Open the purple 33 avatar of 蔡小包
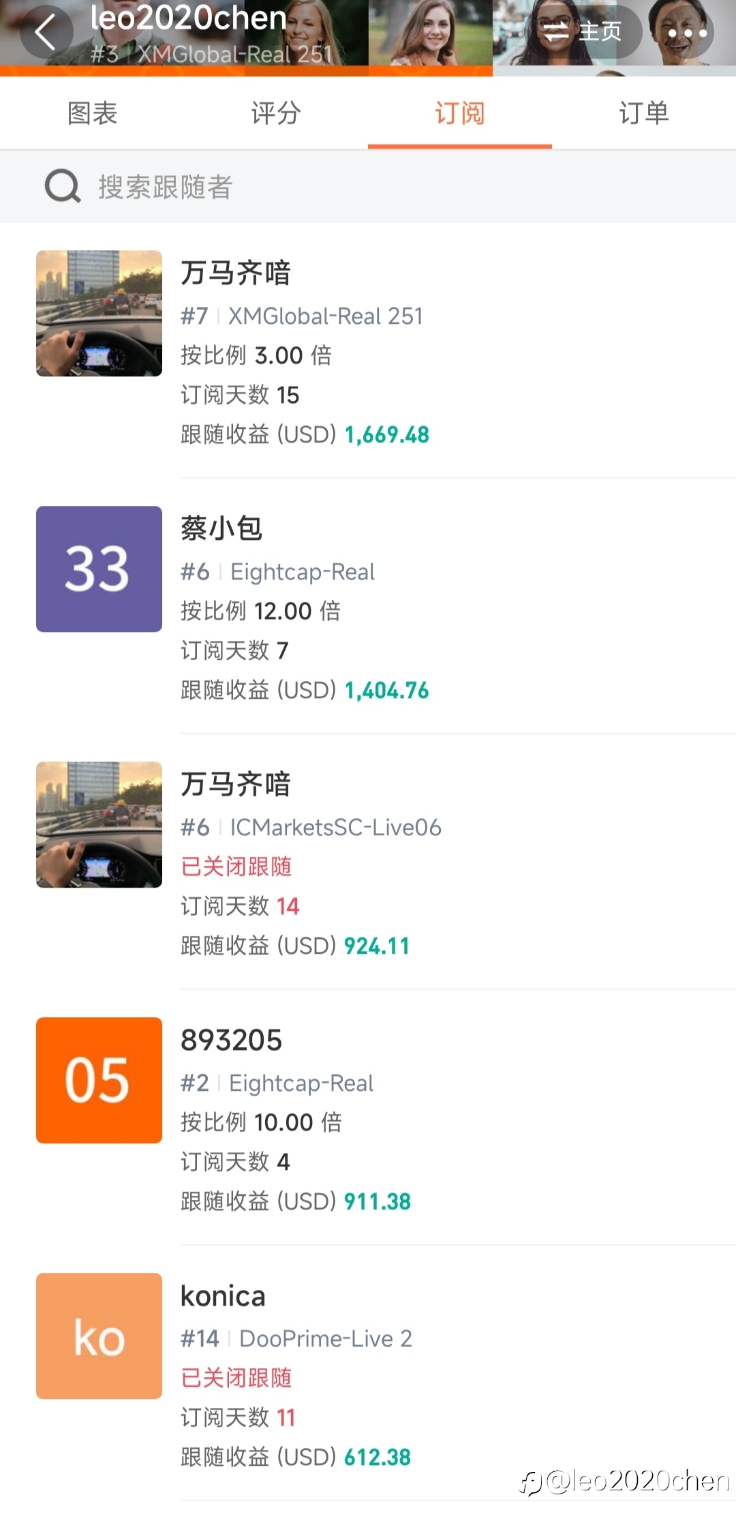The width and height of the screenshot is (736, 1521). point(99,569)
